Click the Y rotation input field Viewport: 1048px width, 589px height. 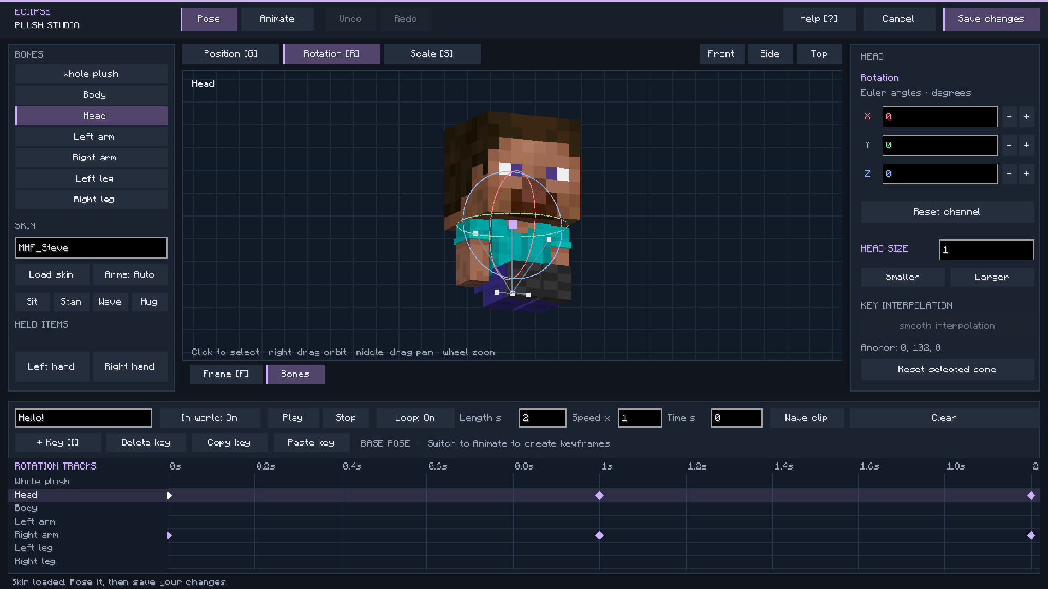(940, 145)
